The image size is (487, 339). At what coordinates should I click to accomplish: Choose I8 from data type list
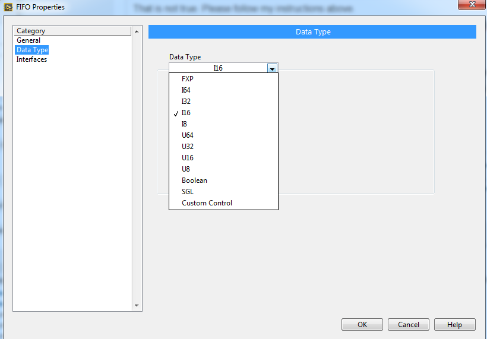tap(223, 124)
